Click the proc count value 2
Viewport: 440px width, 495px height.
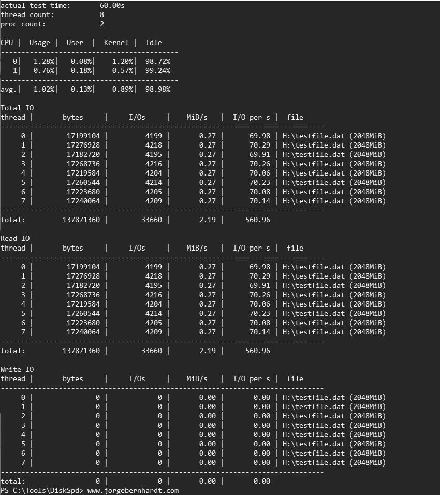tap(101, 24)
